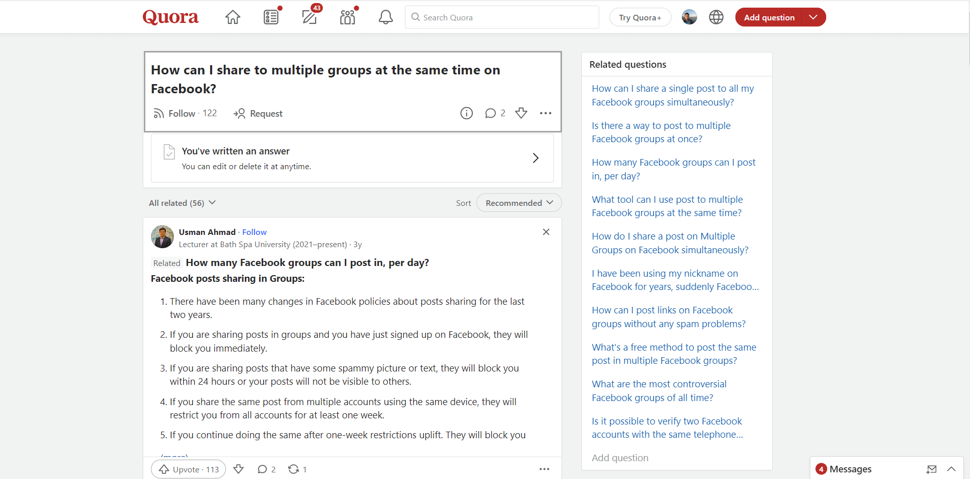
Task: Open "How many Facebook groups can I post in, per day?"
Action: (x=674, y=169)
